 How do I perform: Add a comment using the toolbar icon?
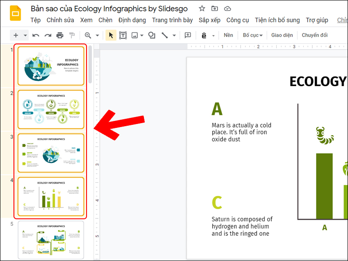pos(188,35)
